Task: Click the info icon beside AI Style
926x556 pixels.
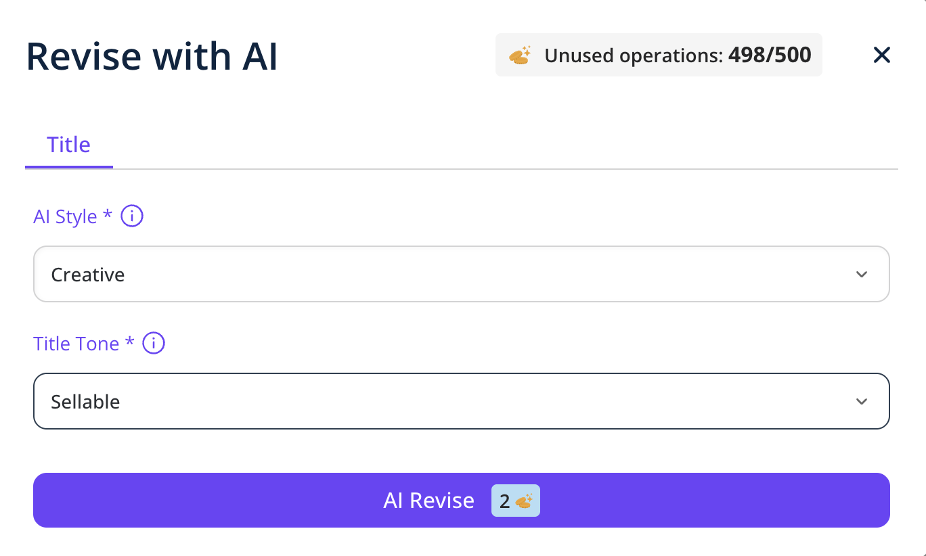Action: (132, 216)
